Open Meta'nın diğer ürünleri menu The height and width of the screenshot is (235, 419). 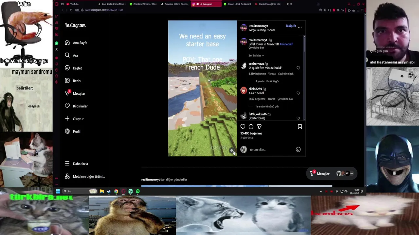[85, 177]
